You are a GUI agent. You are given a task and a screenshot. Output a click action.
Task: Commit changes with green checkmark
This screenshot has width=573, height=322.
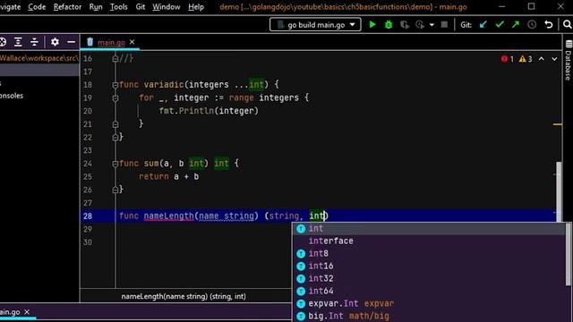click(500, 24)
